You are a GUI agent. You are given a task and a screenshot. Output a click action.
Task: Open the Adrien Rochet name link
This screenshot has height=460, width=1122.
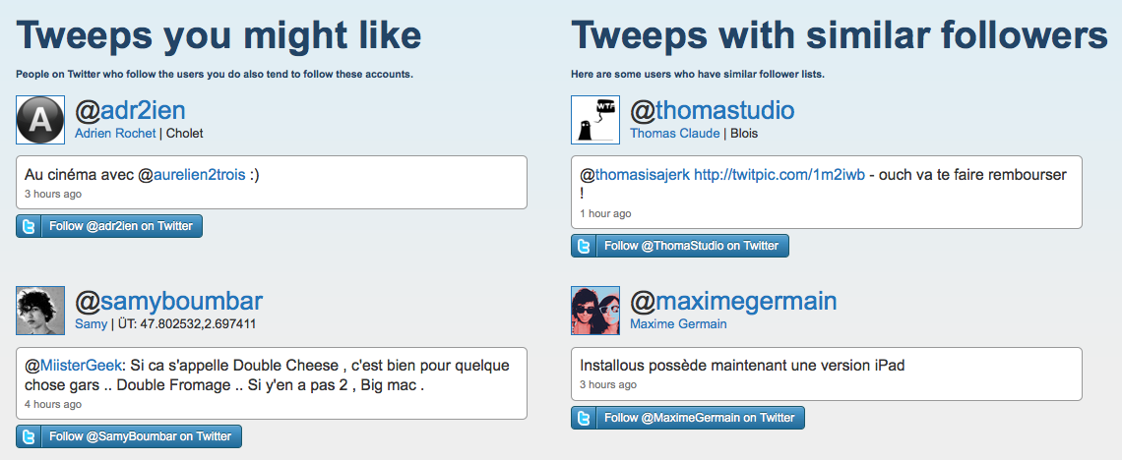click(115, 134)
